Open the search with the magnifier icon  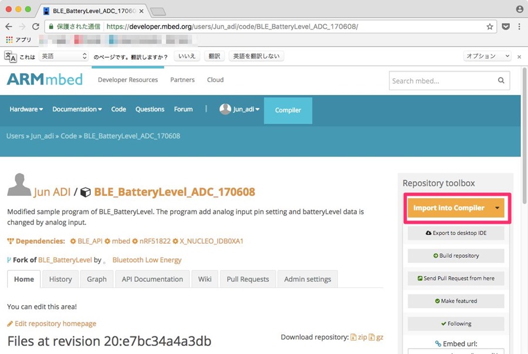point(500,80)
